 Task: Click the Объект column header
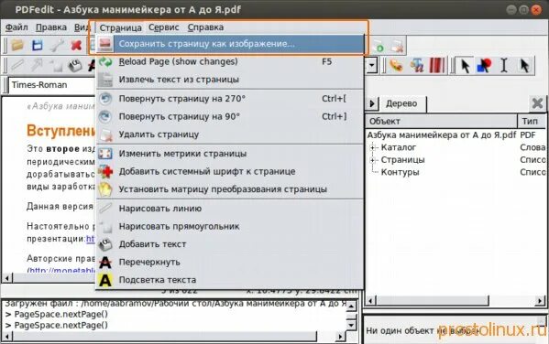click(x=441, y=122)
